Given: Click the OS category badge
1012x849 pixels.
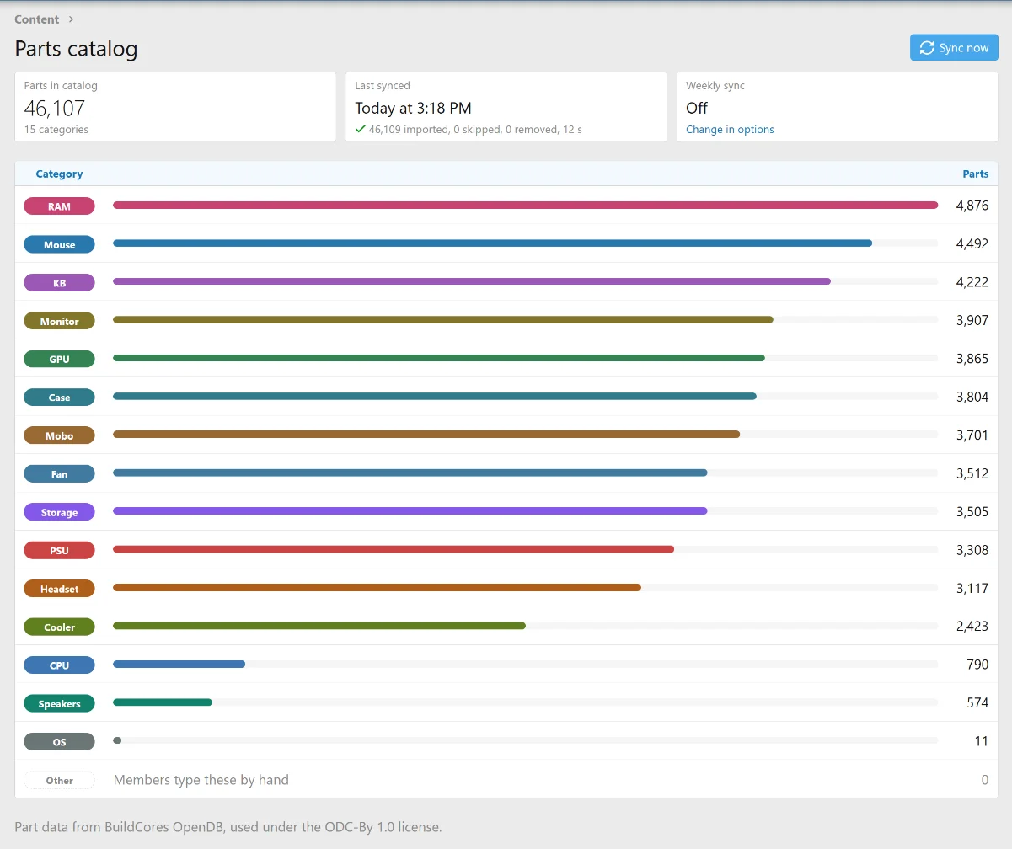Looking at the screenshot, I should pyautogui.click(x=59, y=742).
